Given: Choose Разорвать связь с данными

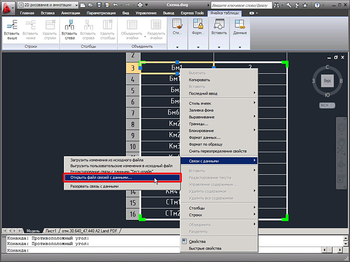Looking at the screenshot, I should coord(94,186).
